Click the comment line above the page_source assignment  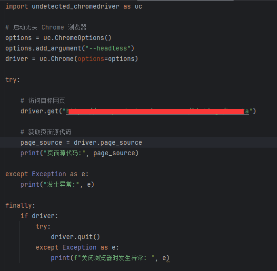46,132
